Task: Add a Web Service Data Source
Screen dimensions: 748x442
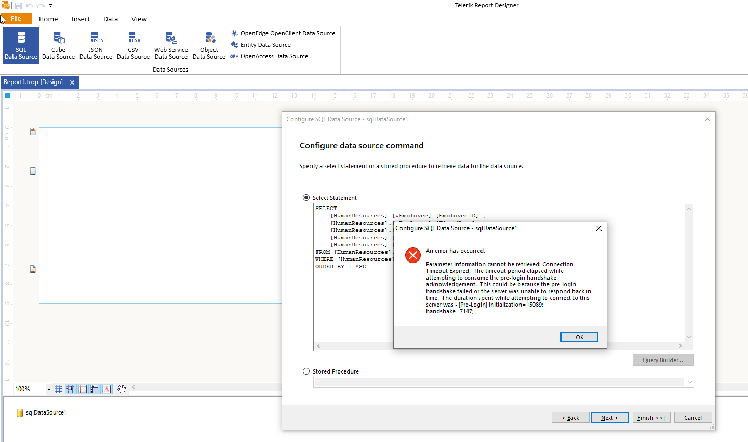Action: [171, 45]
